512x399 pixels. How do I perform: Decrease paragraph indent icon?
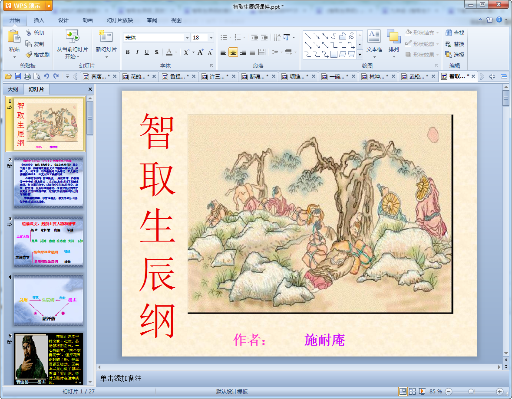pos(254,37)
